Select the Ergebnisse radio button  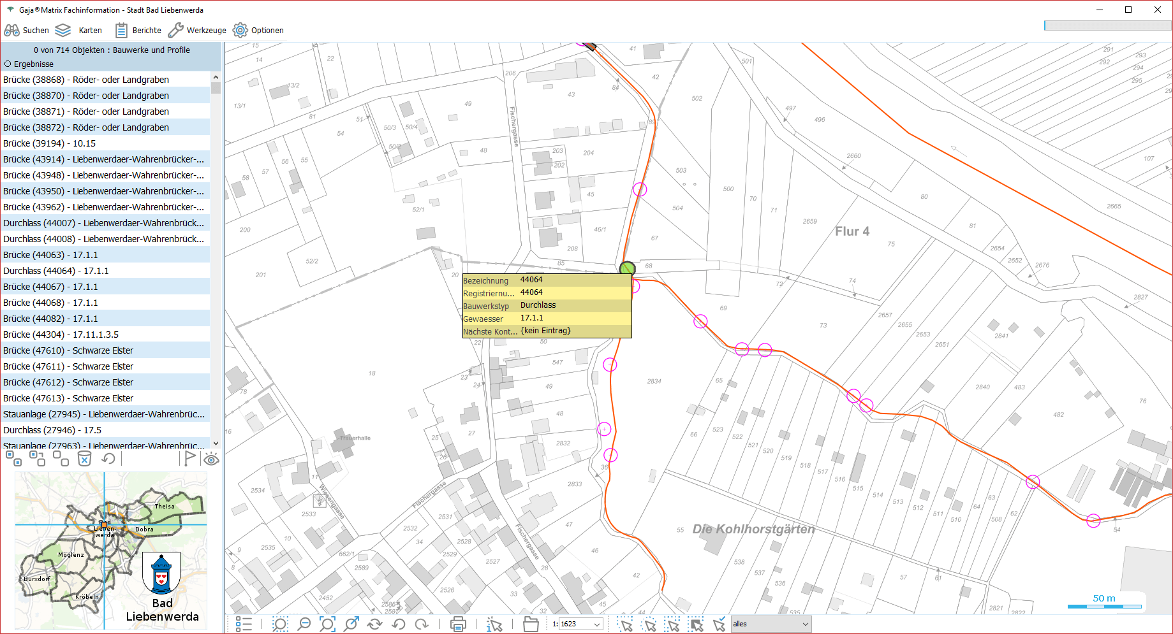click(x=8, y=64)
